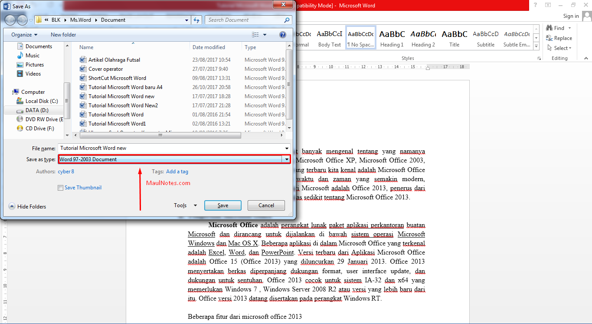
Task: Select Tutorial Microsoft Word baru A4
Action: tap(125, 87)
